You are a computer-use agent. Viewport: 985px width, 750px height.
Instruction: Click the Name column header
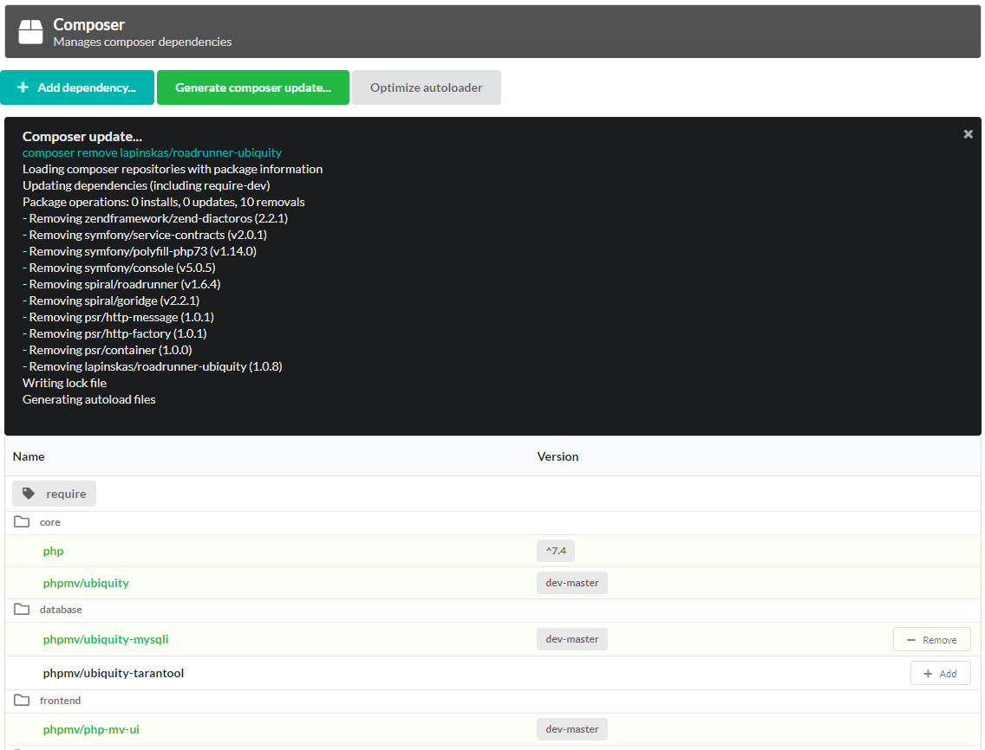[29, 456]
